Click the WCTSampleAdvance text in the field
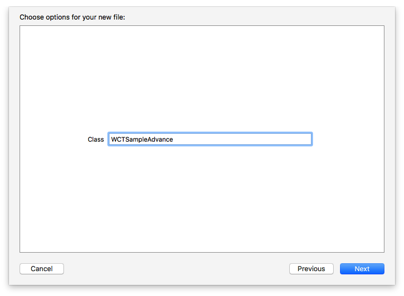This screenshot has height=296, width=404. 142,140
